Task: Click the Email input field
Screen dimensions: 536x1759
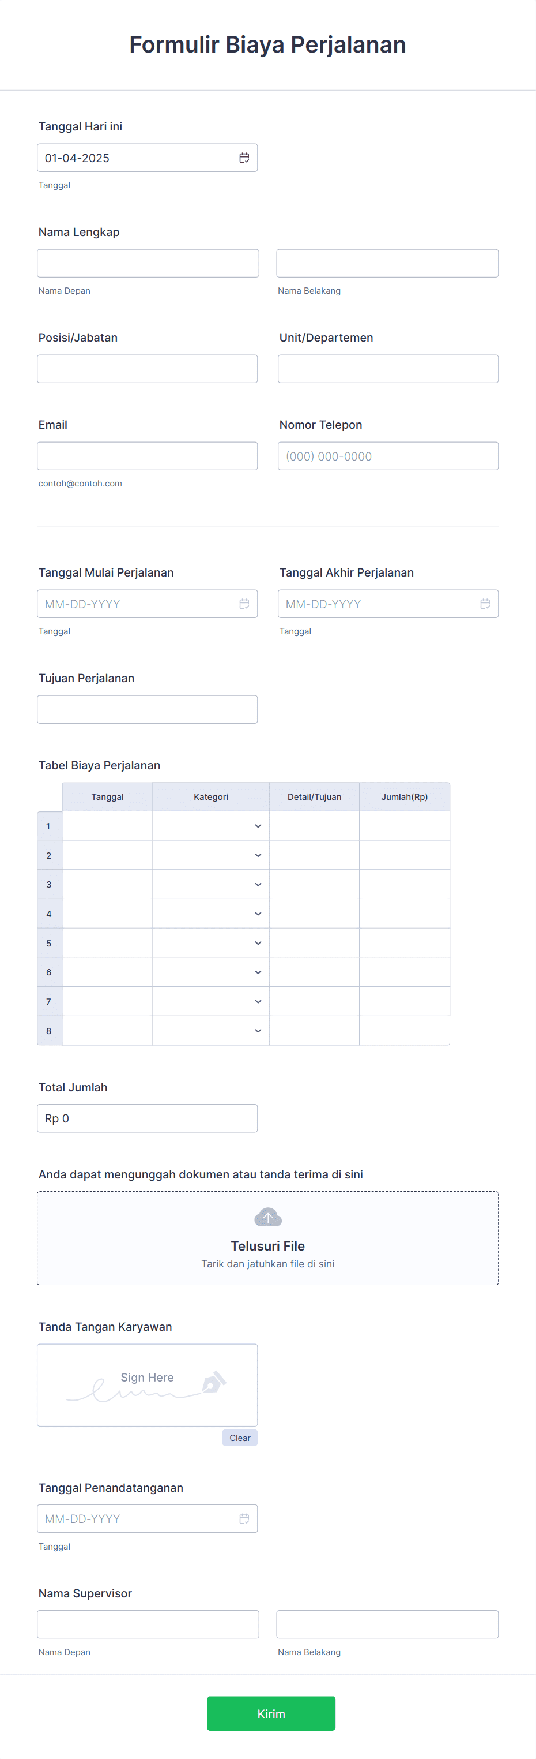Action: click(148, 456)
